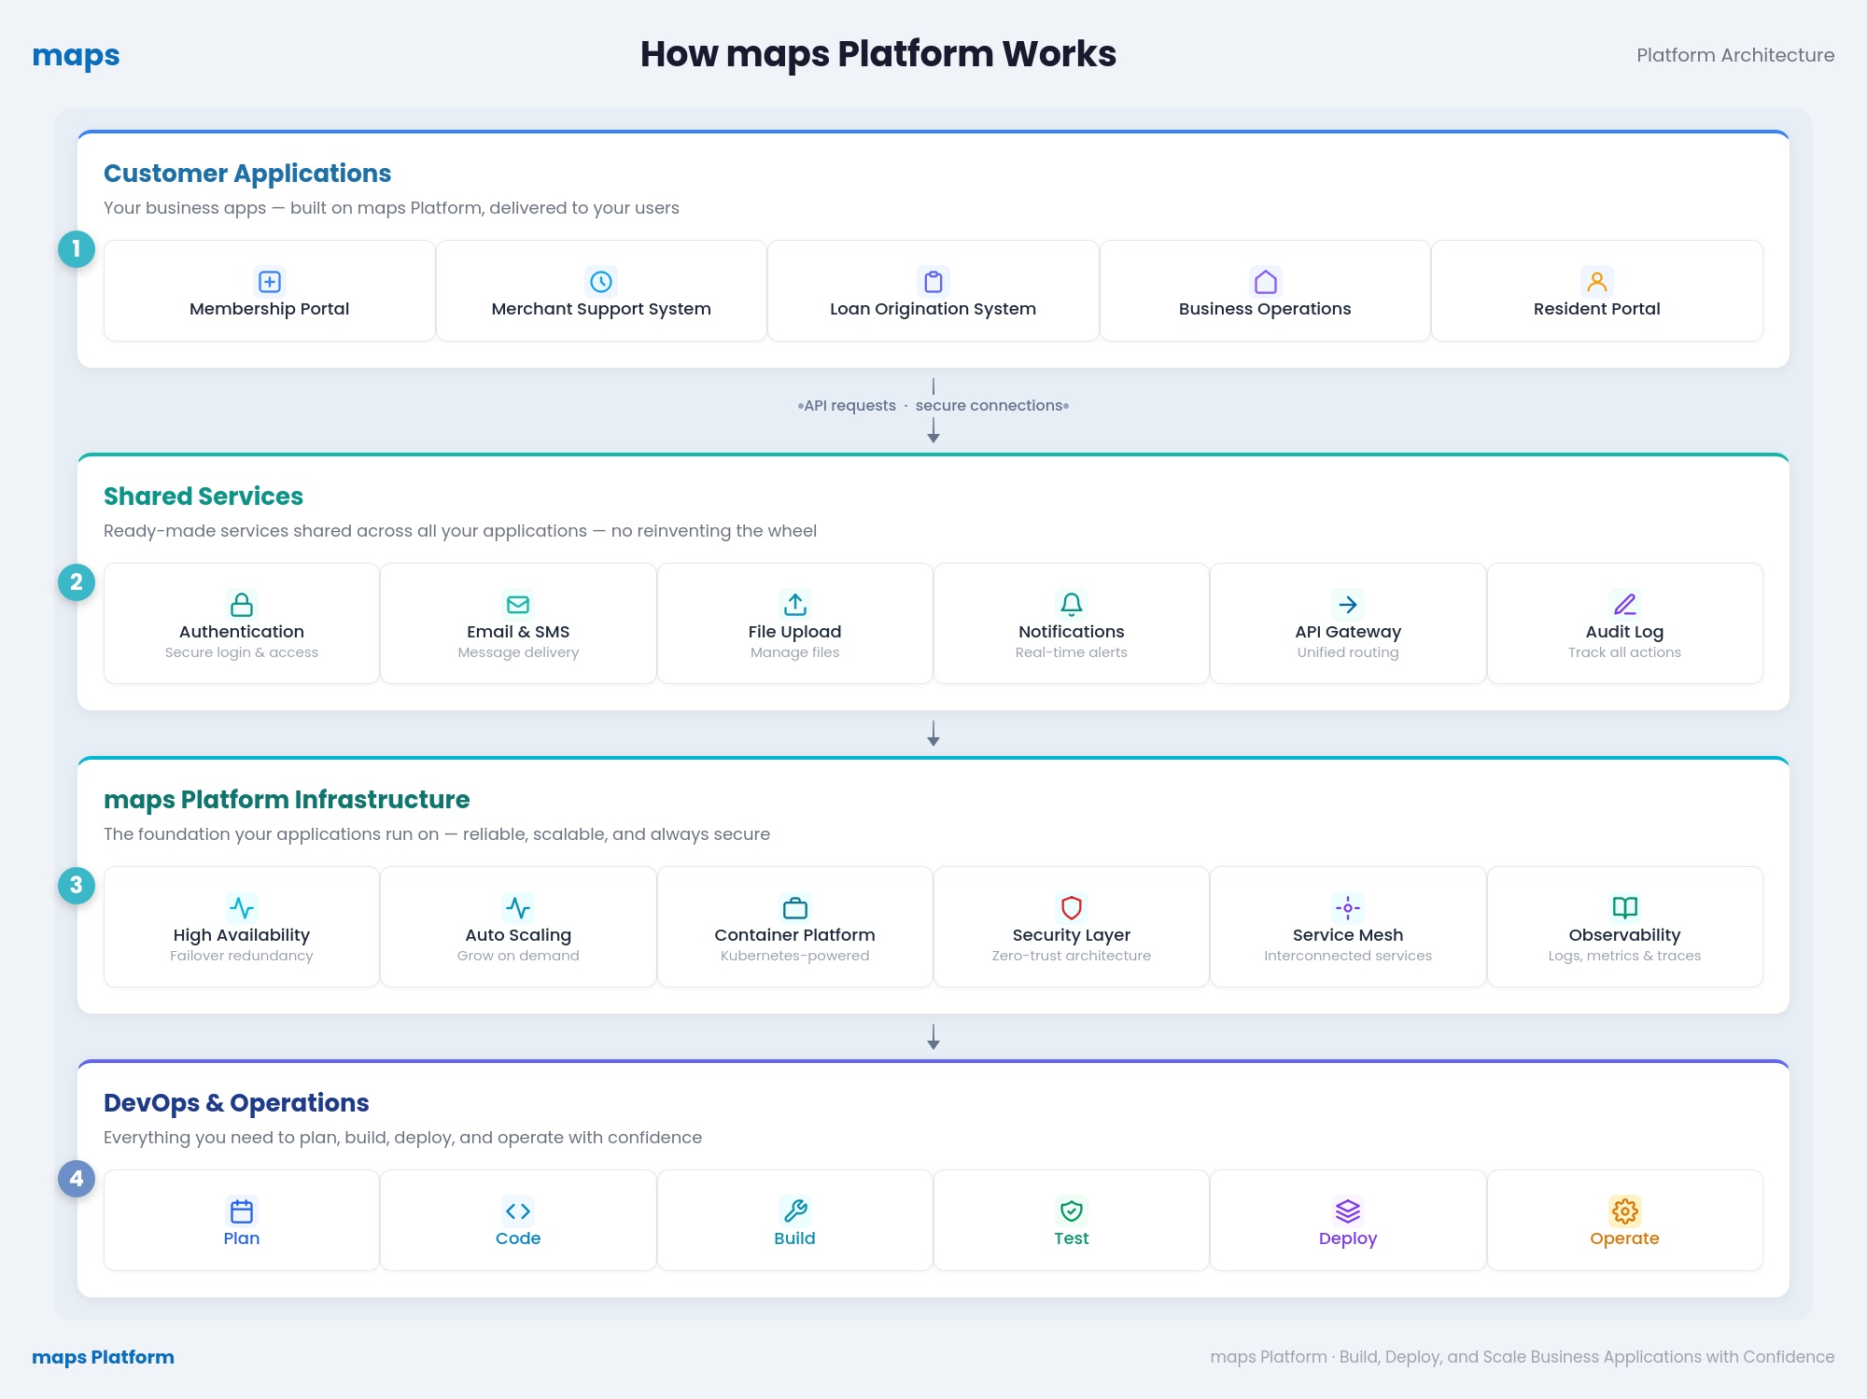Select the Deploy stage in DevOps section

tap(1347, 1221)
